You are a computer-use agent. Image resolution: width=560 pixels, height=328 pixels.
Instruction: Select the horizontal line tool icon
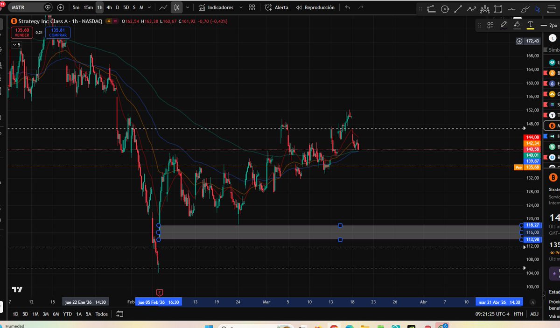(x=512, y=9)
